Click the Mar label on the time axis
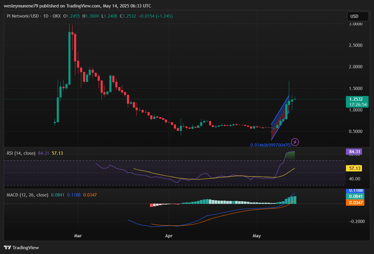 78,236
